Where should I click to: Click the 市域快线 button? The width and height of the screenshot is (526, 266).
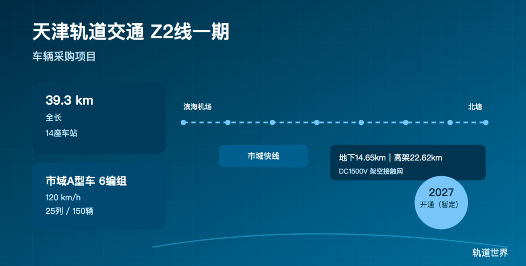click(263, 156)
